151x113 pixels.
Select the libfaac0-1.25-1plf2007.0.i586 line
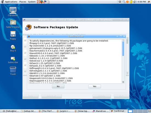[44, 63]
